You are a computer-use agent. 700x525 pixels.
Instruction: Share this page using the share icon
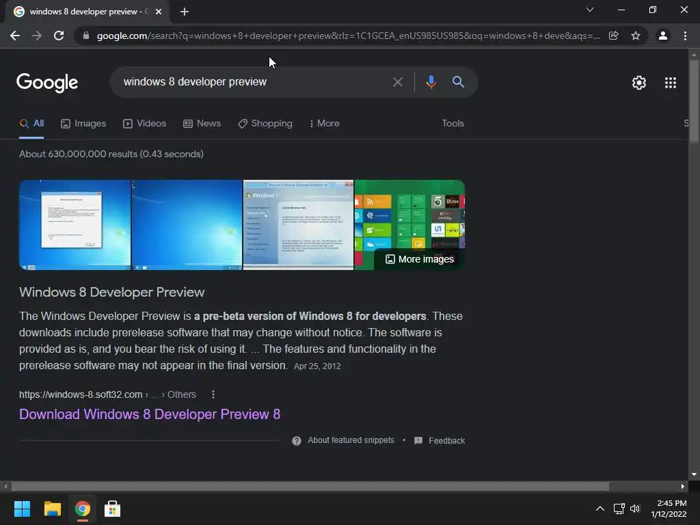(x=614, y=36)
